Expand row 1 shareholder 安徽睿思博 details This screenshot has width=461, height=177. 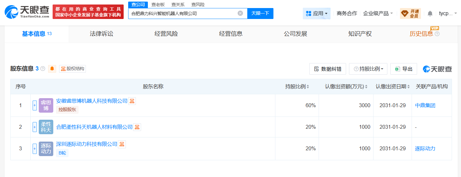[35, 105]
